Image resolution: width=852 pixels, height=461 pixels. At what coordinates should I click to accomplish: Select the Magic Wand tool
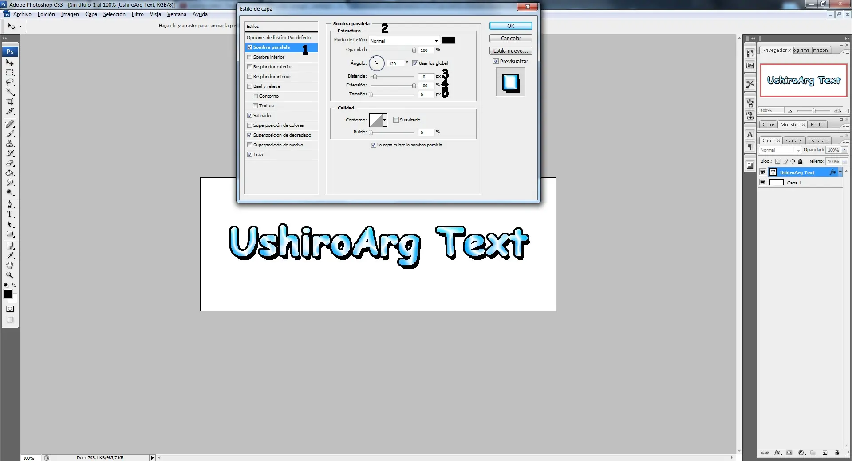tap(10, 92)
